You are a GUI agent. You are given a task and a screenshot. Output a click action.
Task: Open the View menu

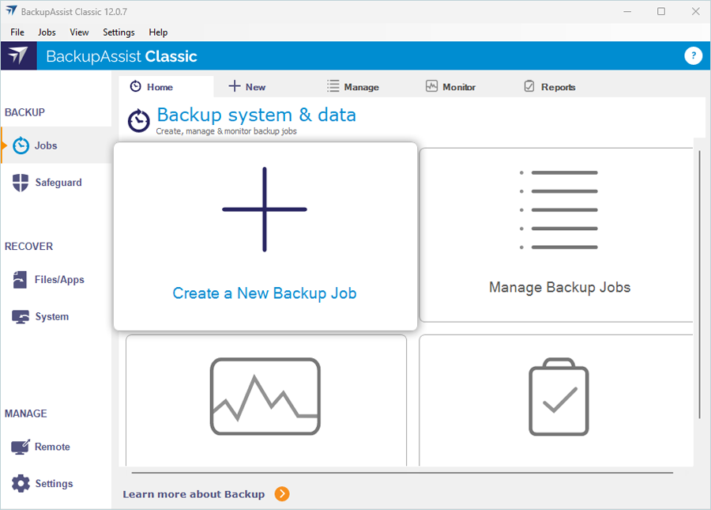tap(79, 32)
